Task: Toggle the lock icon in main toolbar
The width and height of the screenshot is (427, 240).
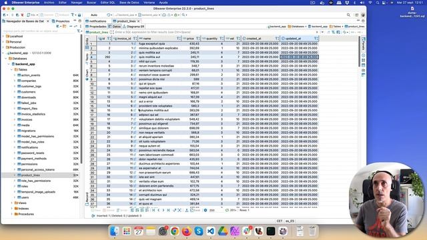Action: [x=79, y=15]
